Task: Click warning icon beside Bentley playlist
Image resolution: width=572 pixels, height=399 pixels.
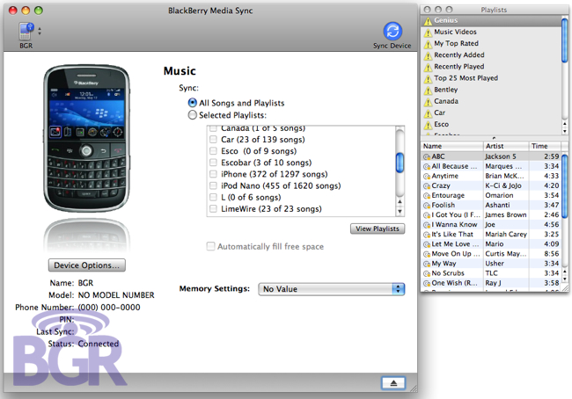Action: tap(428, 91)
